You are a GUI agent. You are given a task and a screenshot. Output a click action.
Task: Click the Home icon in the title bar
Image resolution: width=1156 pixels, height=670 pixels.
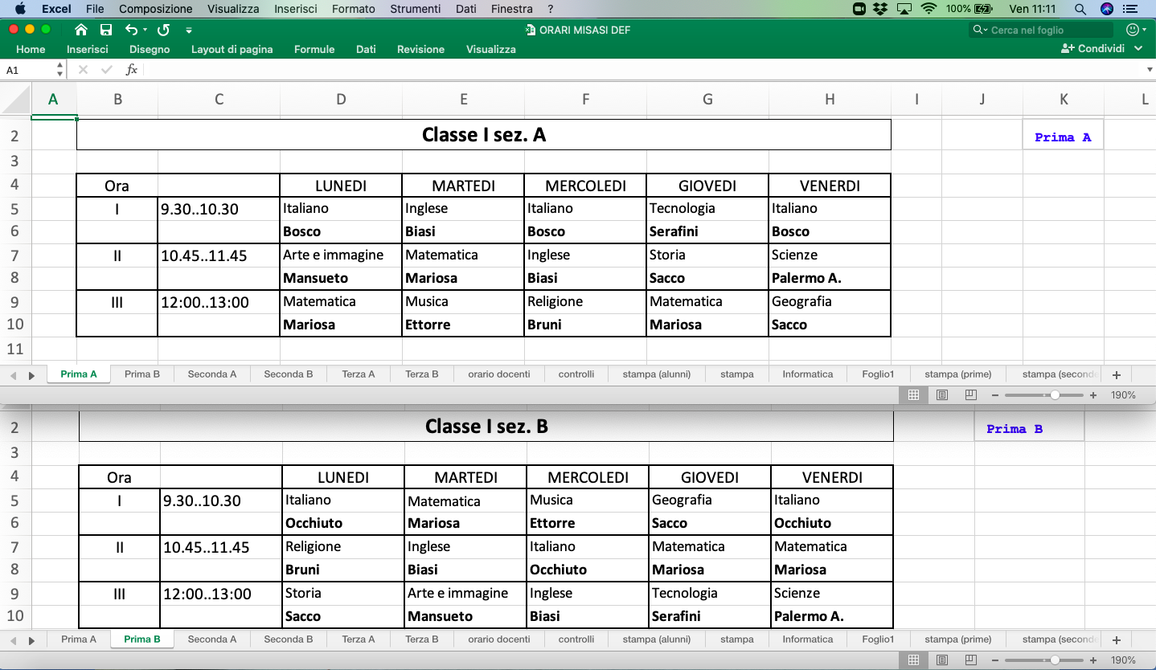coord(80,30)
